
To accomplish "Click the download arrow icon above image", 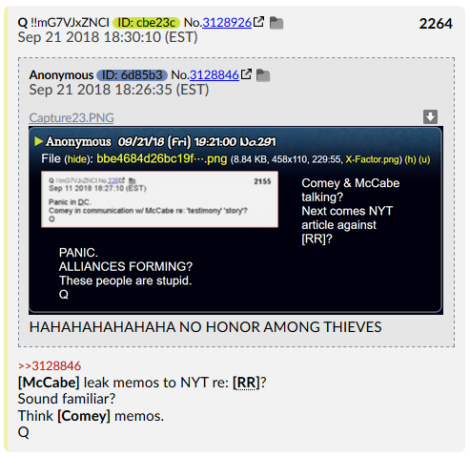I will coord(430,116).
